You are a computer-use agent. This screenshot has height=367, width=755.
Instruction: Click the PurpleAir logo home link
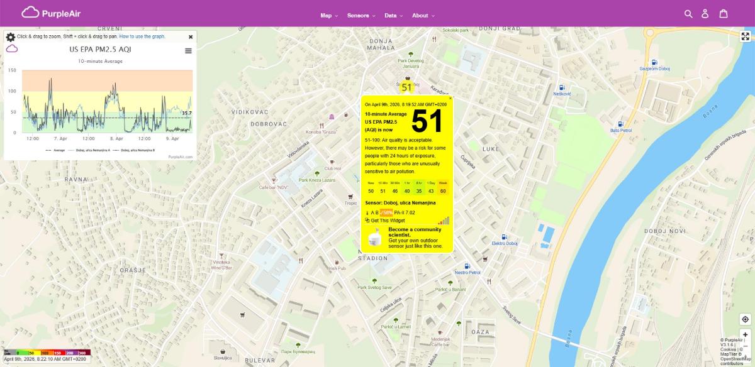(x=51, y=13)
